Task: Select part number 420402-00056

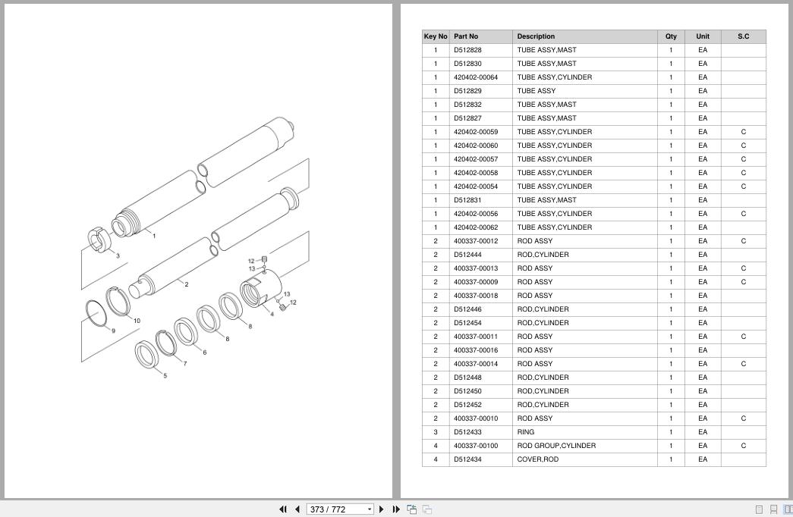Action: click(475, 214)
